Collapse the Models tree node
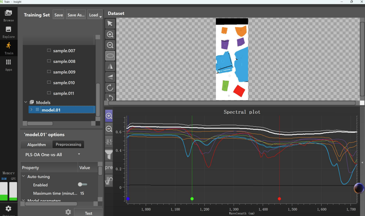The width and height of the screenshot is (365, 216). point(26,102)
